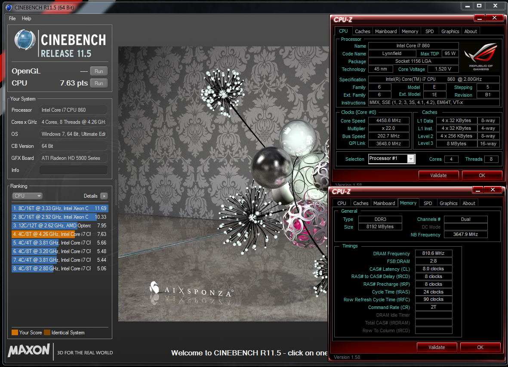Switch to CPU tab in lower CPU-Z

pyautogui.click(x=342, y=203)
